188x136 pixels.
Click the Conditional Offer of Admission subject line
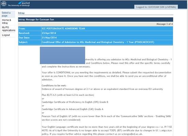pos(98,42)
